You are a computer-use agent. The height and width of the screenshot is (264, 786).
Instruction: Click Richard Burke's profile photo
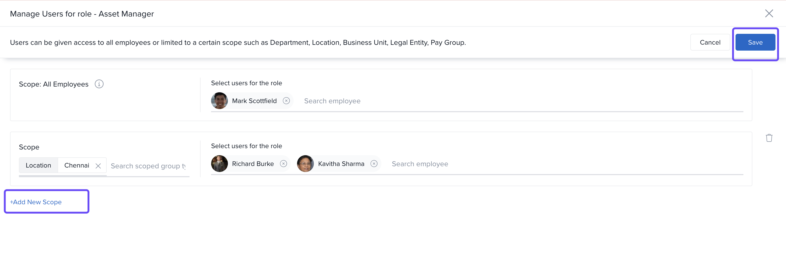coord(220,164)
